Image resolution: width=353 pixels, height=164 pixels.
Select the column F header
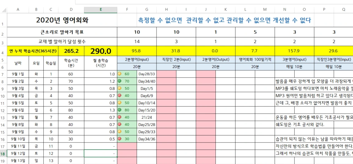point(127,10)
